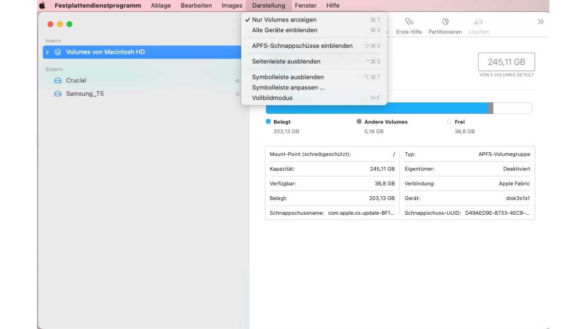
Task: Select the Crucial drive in sidebar
Action: (76, 81)
